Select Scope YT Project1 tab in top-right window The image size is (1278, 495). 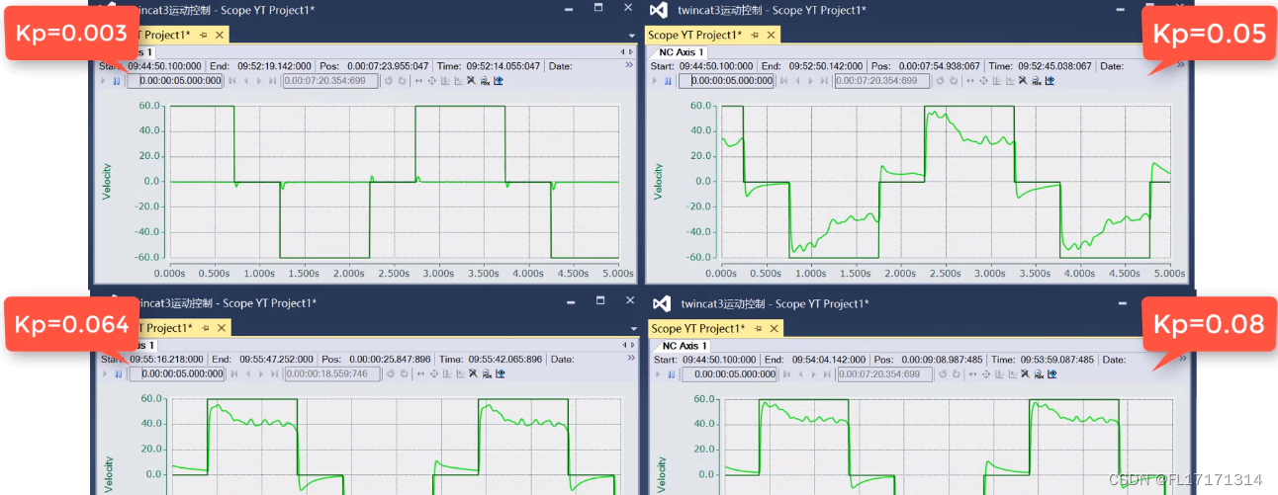tap(712, 35)
